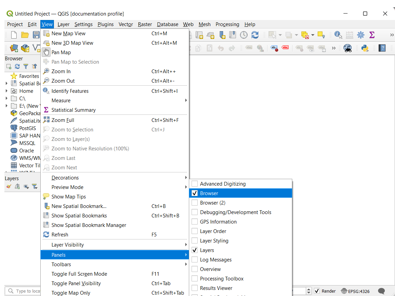
Task: Expand the Spatial Bookmarks tree node
Action: (x=6, y=83)
